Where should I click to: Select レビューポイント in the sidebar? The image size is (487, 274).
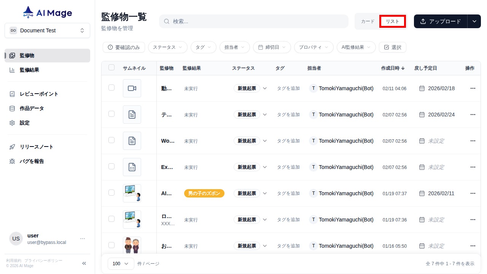click(37, 94)
